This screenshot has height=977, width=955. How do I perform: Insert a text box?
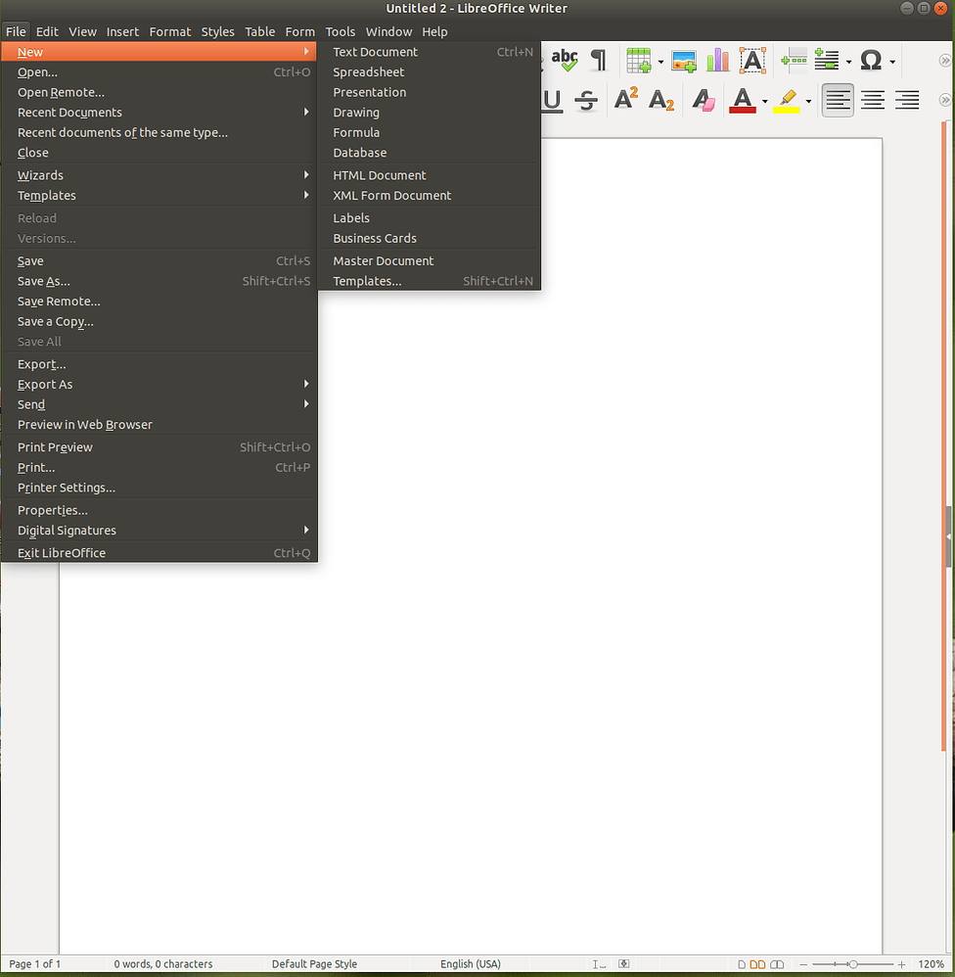[x=751, y=60]
